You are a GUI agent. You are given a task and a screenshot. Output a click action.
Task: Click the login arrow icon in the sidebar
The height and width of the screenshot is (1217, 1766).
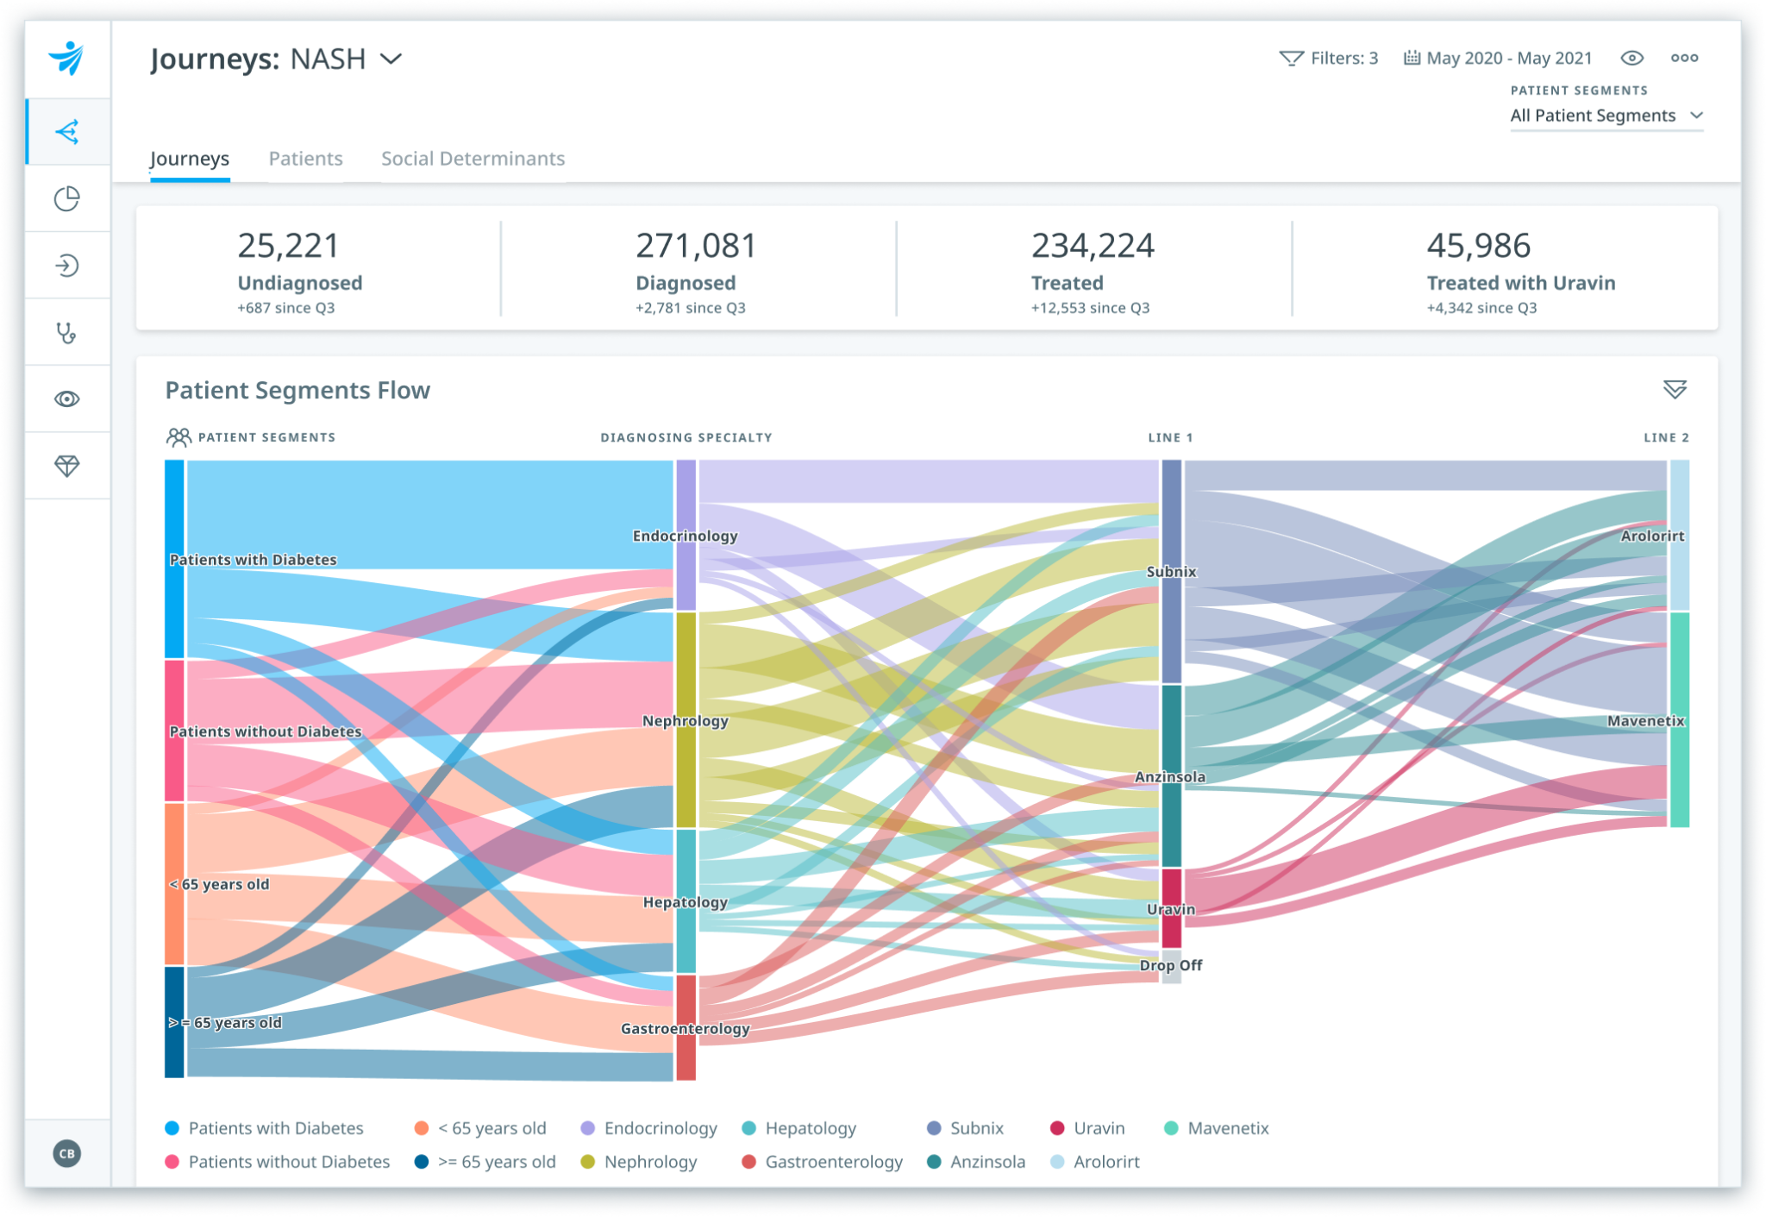click(x=67, y=264)
